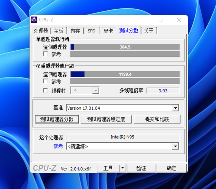Open the 关于 tab
This screenshot has height=189, width=216.
point(149,31)
